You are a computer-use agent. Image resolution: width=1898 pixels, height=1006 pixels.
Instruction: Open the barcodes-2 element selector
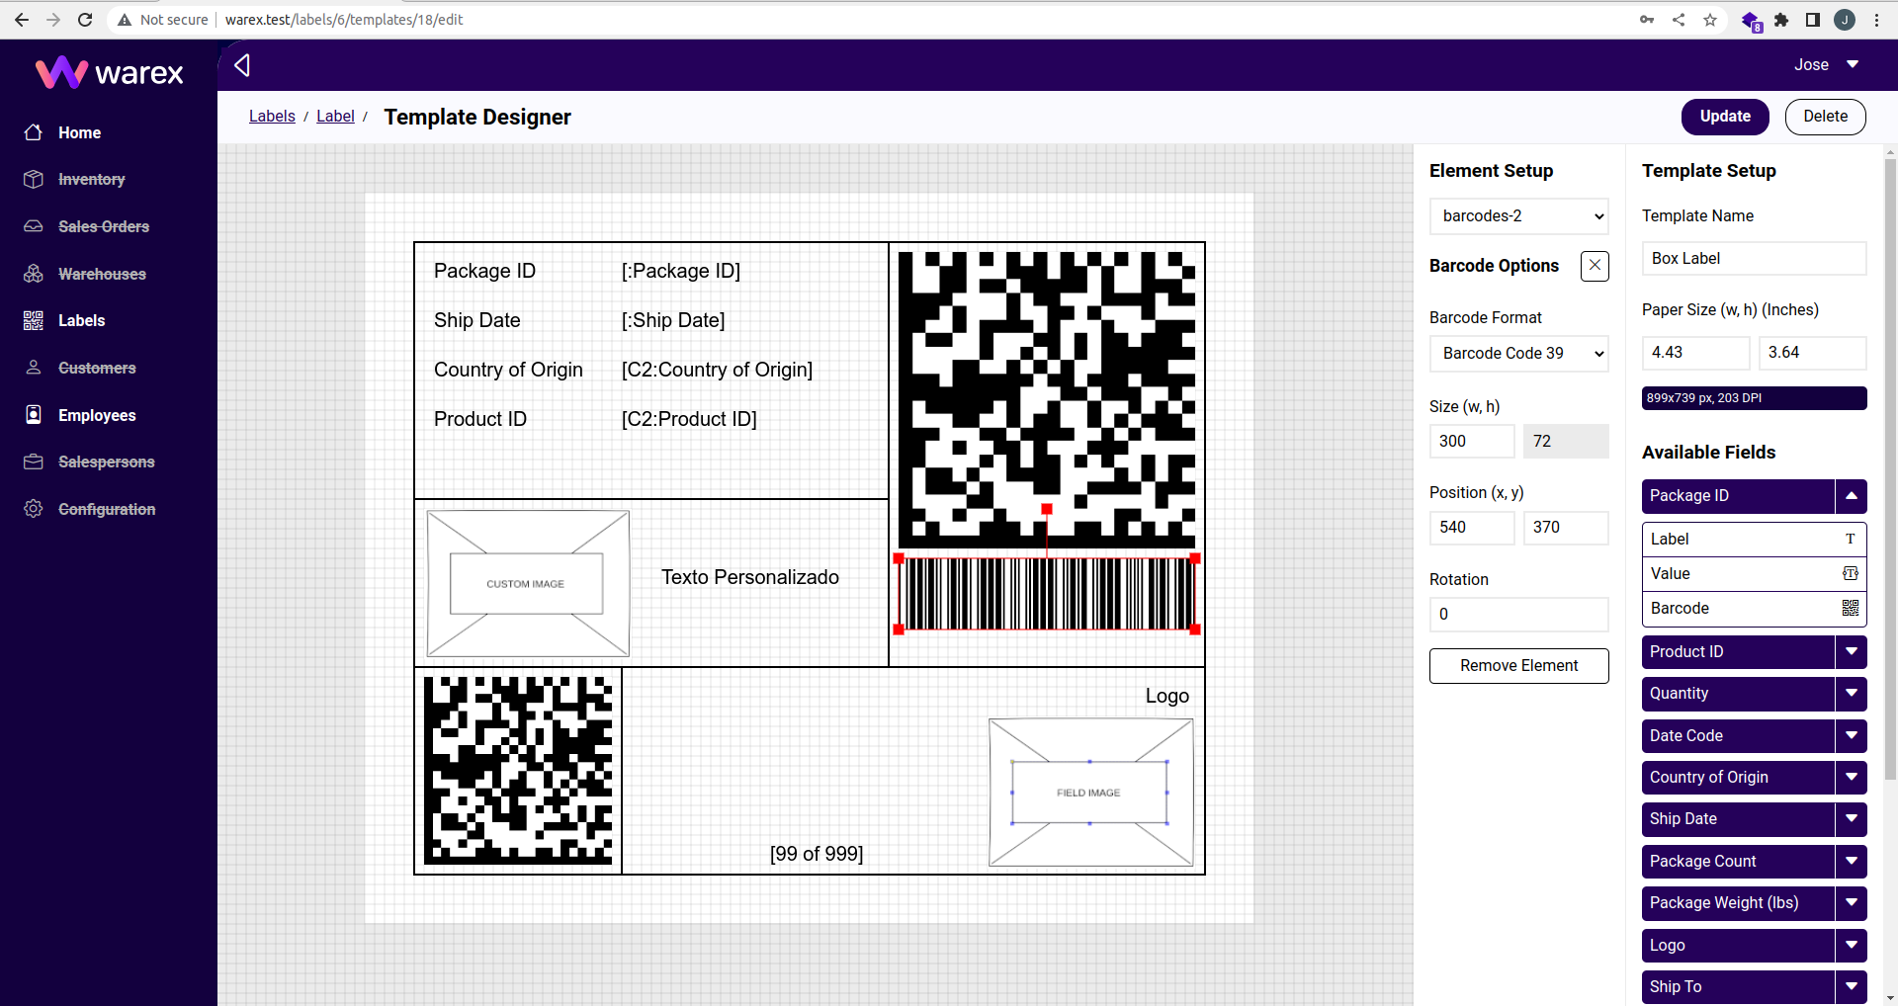(1518, 216)
